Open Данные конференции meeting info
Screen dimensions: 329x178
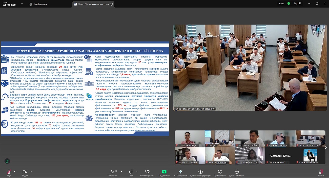pyautogui.click(x=200, y=172)
